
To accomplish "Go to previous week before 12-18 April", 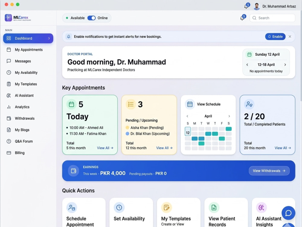I will click(247, 65).
